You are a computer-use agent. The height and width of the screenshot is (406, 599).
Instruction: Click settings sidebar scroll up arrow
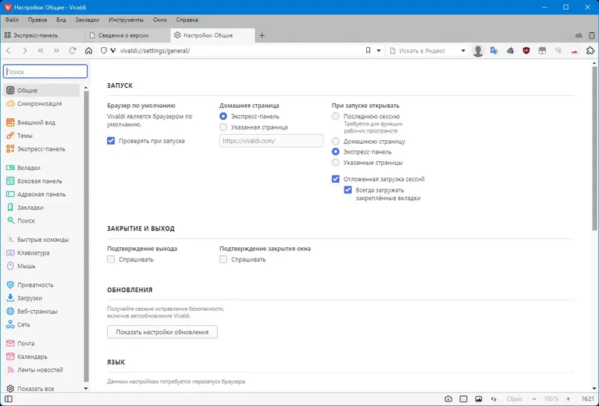pyautogui.click(x=85, y=88)
